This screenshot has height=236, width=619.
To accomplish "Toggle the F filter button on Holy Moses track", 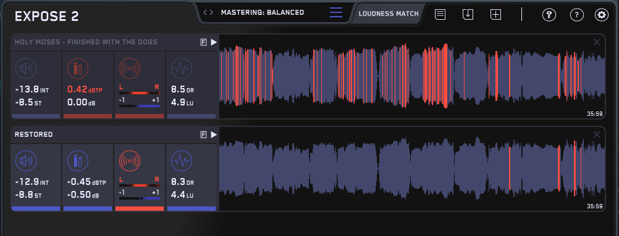I will [204, 42].
